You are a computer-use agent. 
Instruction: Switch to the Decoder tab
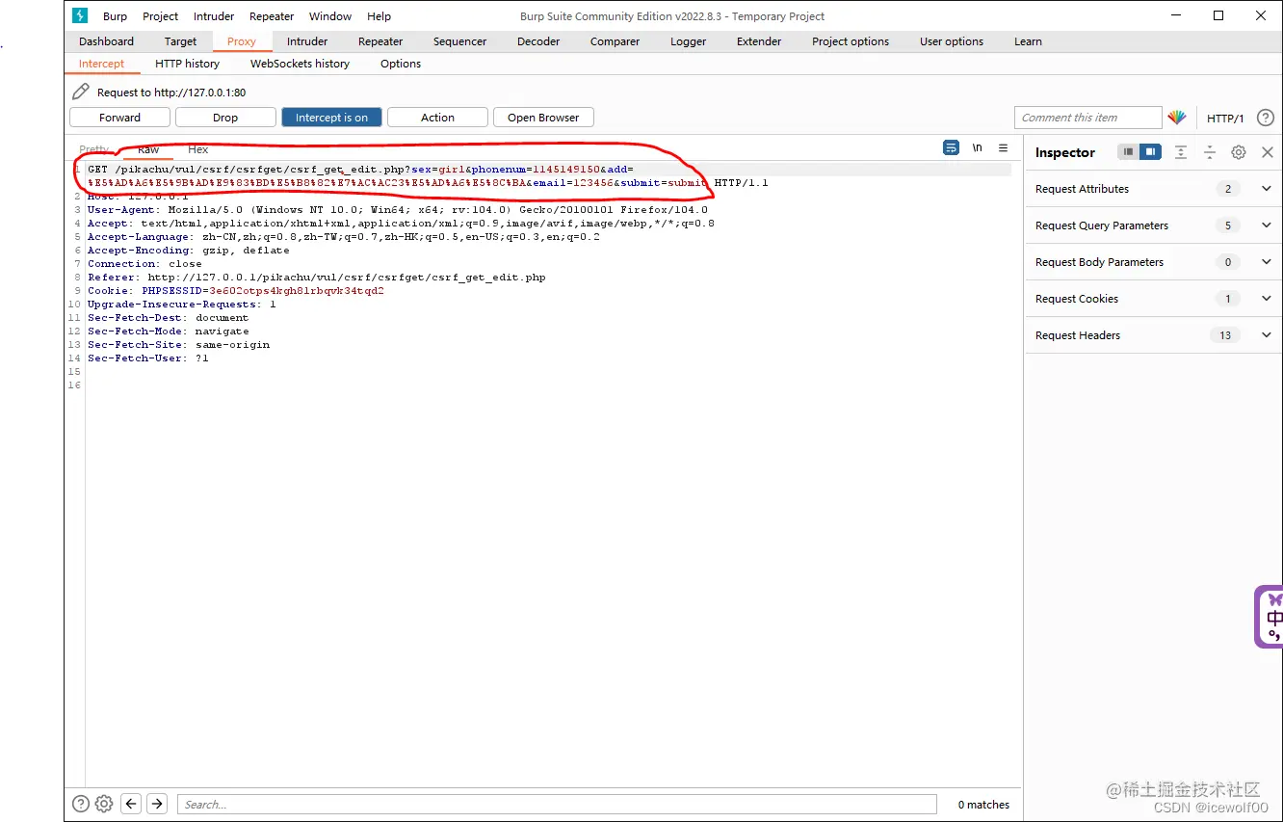tap(538, 41)
